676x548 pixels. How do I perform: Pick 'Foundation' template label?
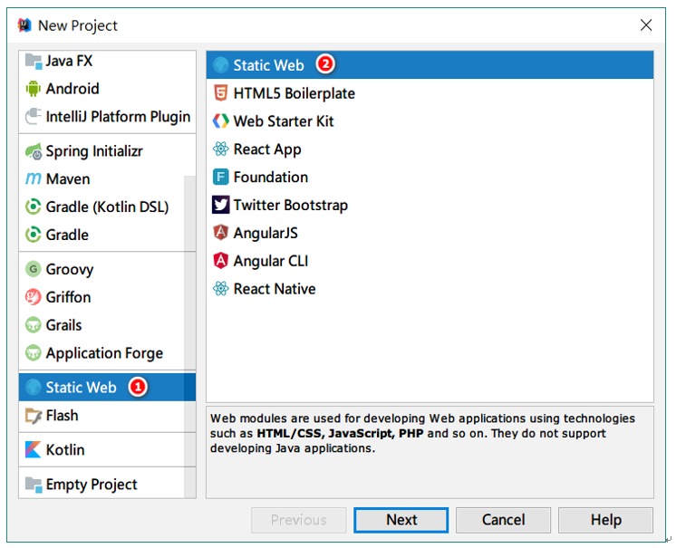271,177
